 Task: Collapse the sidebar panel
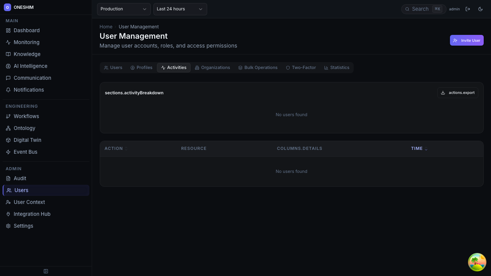46,271
